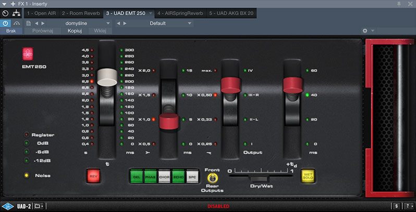416x212 pixels.
Task: Switch to the 4 - AIRSpringReverb tab
Action: [180, 13]
